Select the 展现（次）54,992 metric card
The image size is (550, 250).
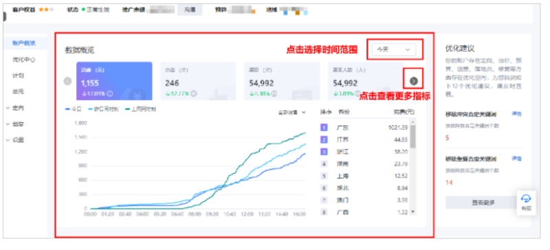pyautogui.click(x=282, y=81)
